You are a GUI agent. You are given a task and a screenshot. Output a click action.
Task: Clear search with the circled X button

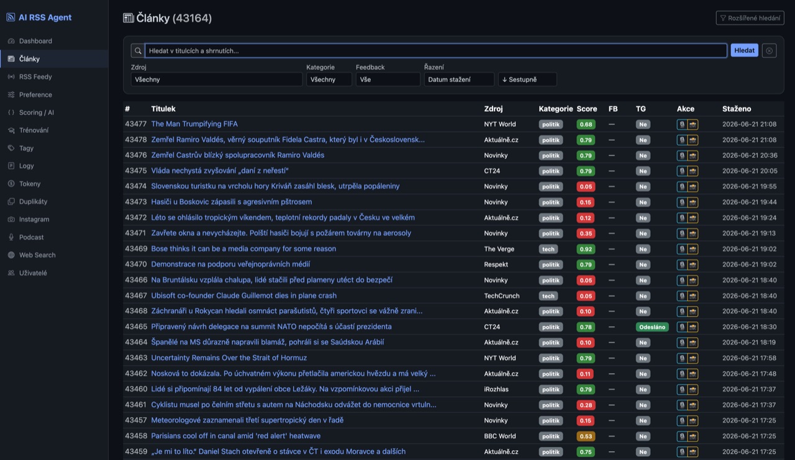(x=770, y=51)
